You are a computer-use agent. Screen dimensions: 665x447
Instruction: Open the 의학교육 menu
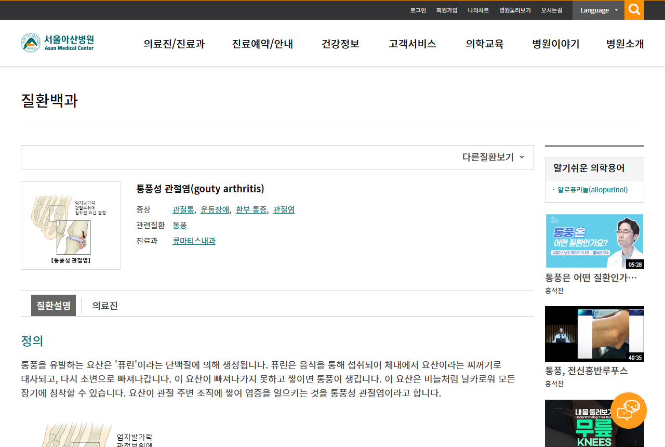(485, 44)
